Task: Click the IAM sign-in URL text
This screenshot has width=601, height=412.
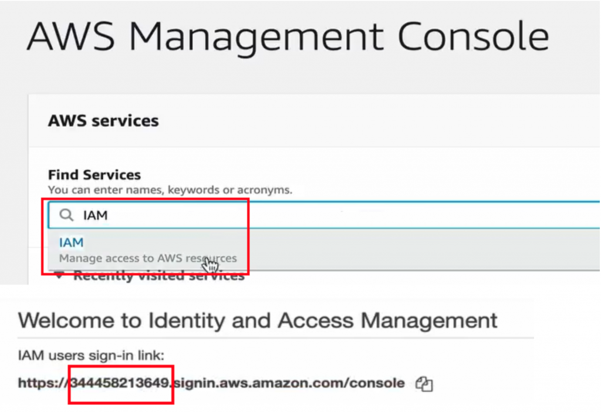Action: (x=211, y=383)
